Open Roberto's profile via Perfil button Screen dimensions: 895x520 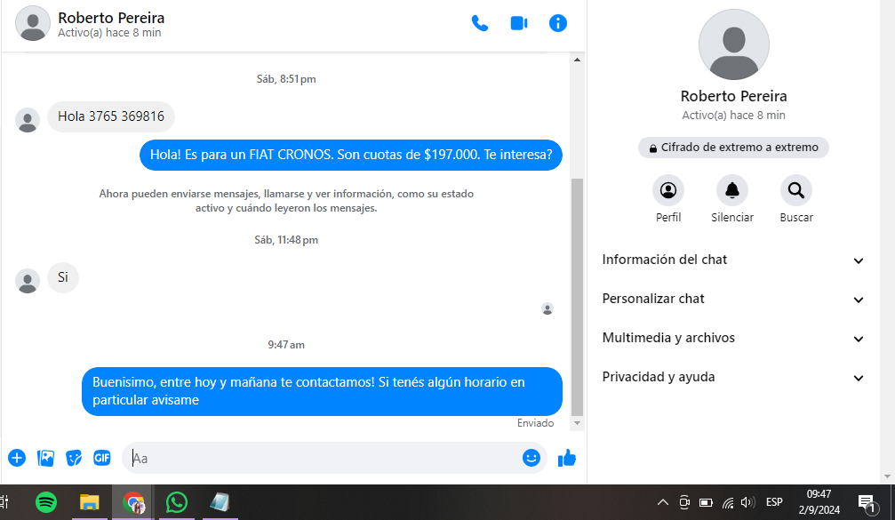pos(668,190)
